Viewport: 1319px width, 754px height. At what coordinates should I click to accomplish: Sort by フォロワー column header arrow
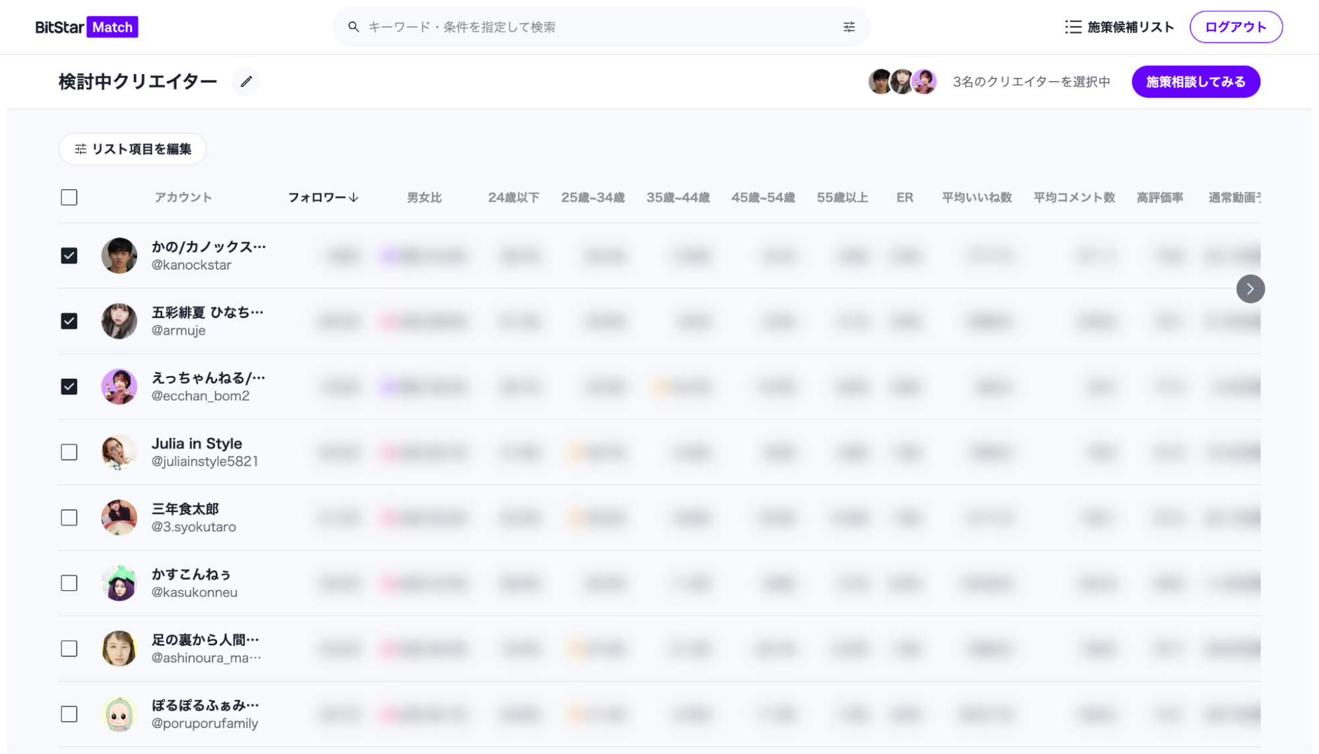click(354, 197)
